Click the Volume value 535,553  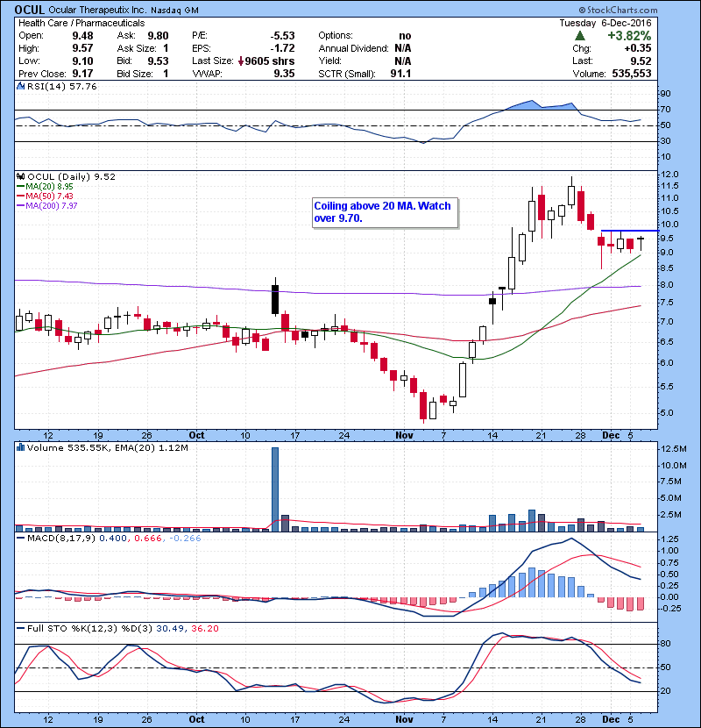pos(632,74)
